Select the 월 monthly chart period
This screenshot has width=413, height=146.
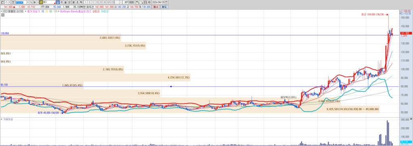66,2
